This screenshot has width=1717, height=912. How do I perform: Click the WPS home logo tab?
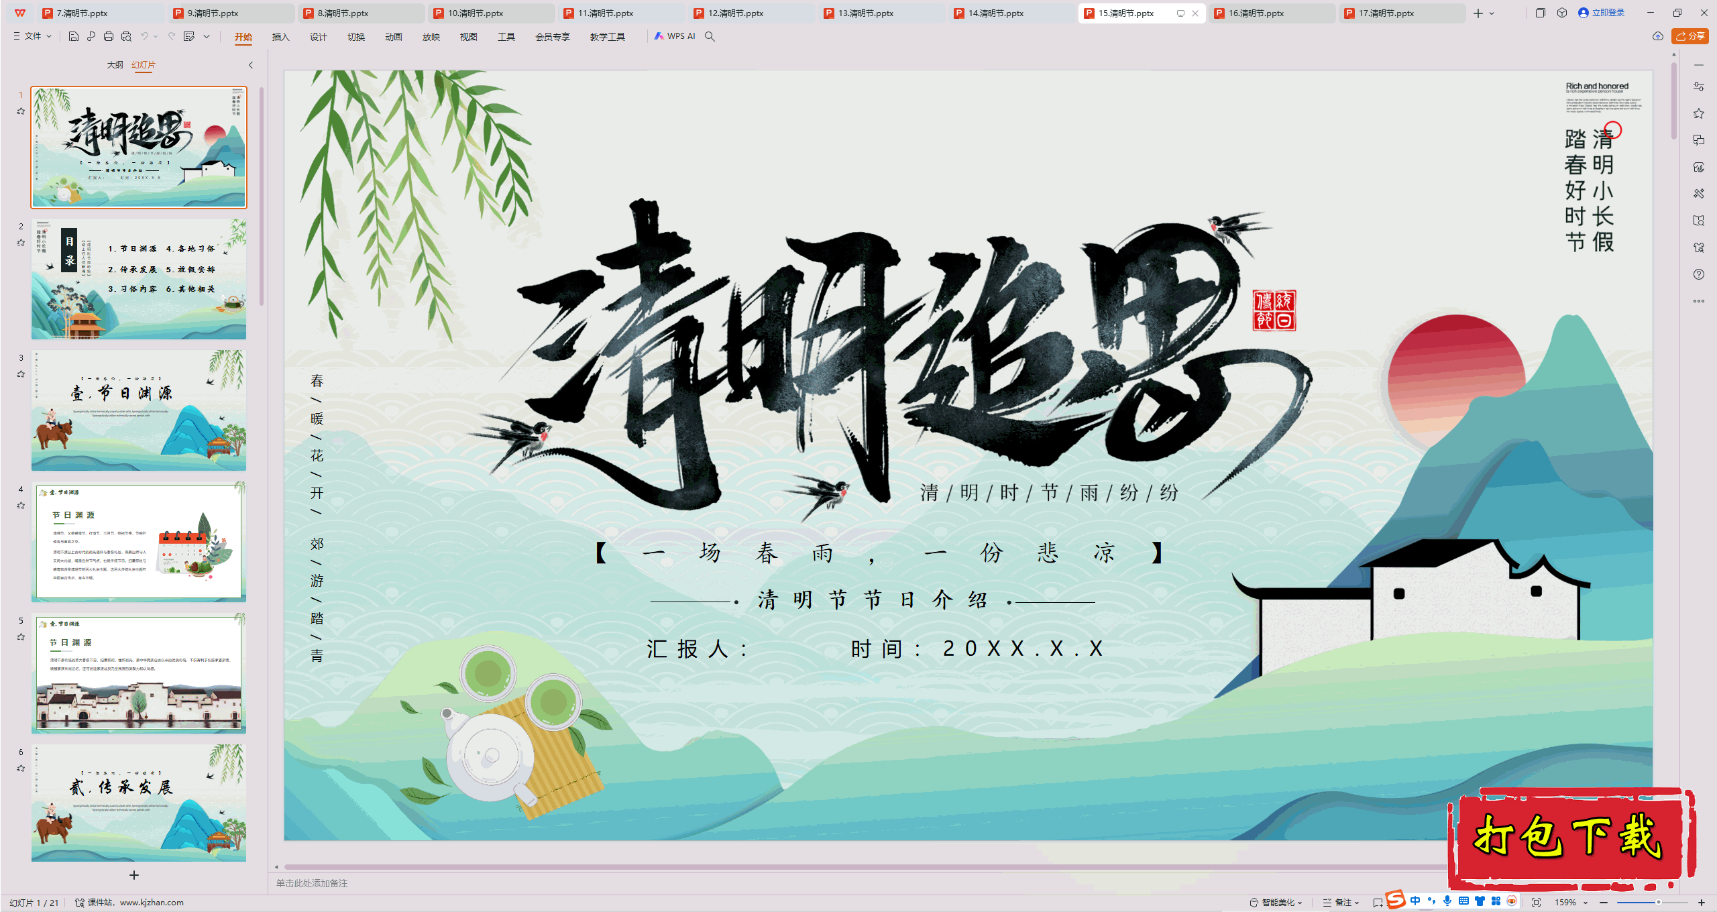[20, 13]
